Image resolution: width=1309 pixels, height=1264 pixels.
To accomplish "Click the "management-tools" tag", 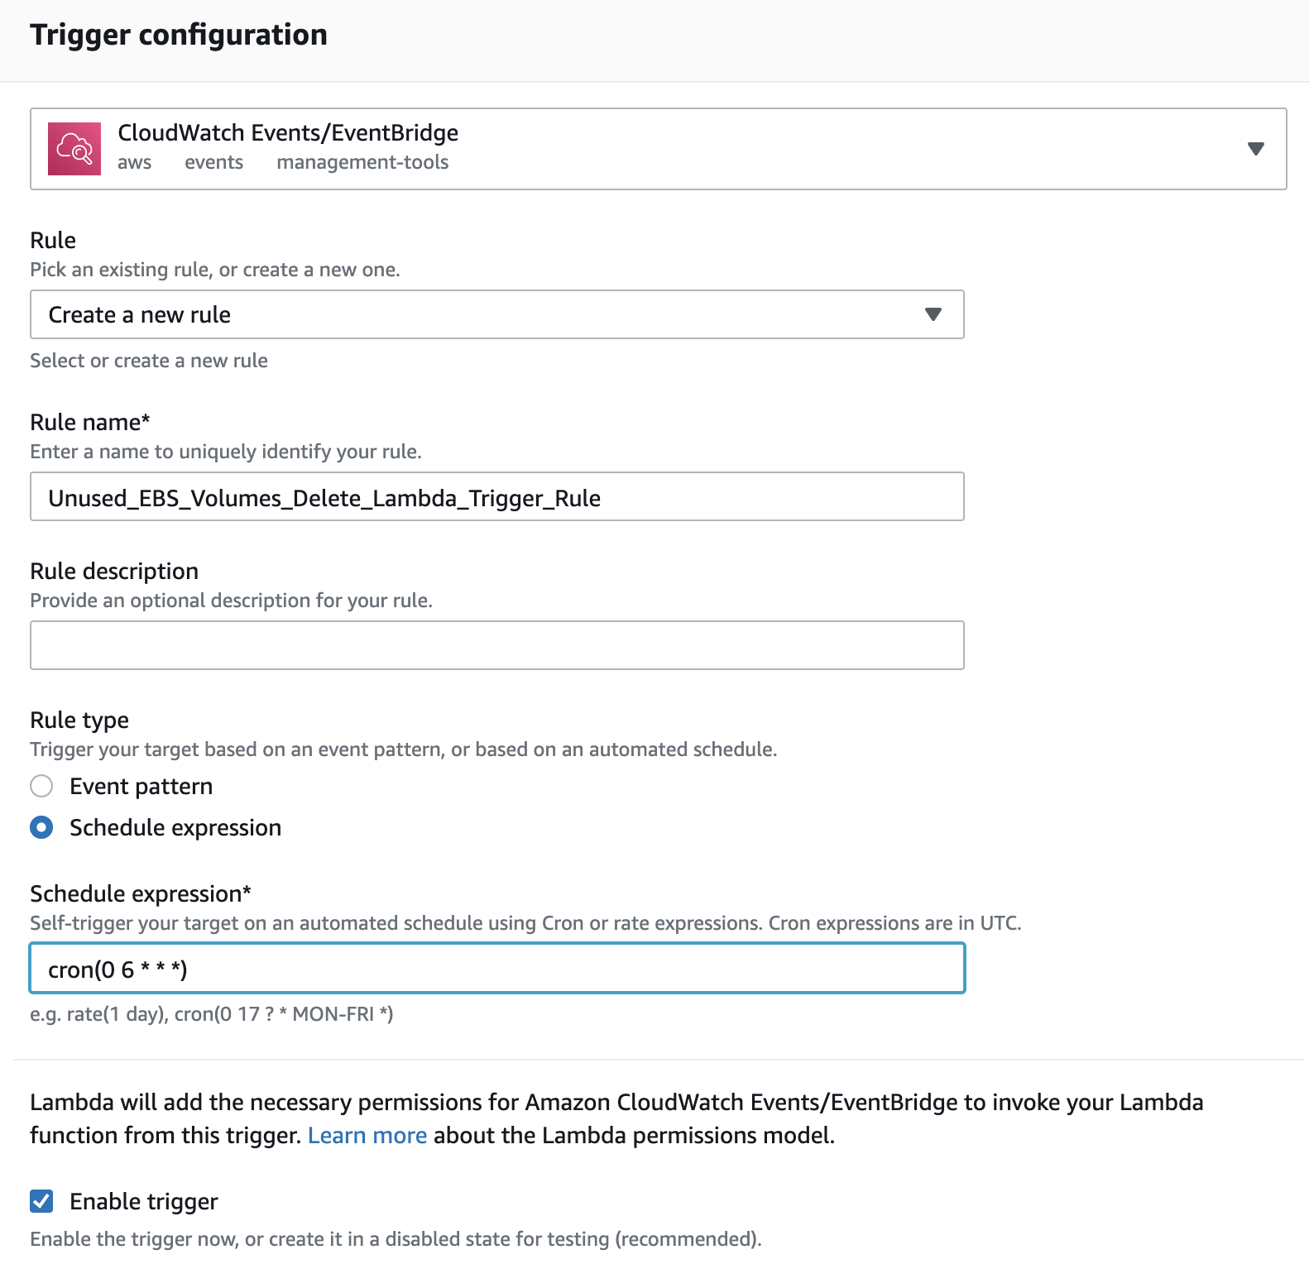I will coord(362,163).
